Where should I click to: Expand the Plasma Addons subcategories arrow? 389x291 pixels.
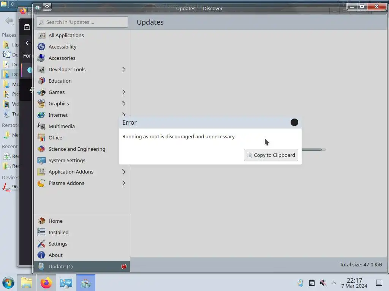(124, 183)
